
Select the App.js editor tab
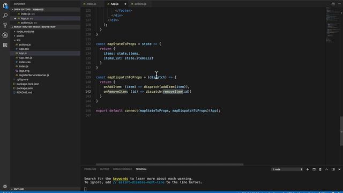[114, 4]
